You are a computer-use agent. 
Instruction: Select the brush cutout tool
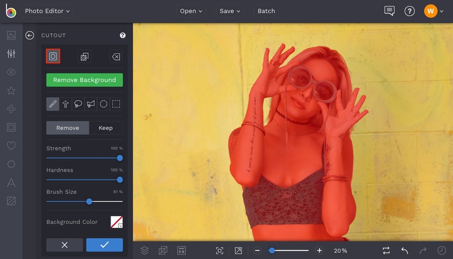[x=53, y=104]
